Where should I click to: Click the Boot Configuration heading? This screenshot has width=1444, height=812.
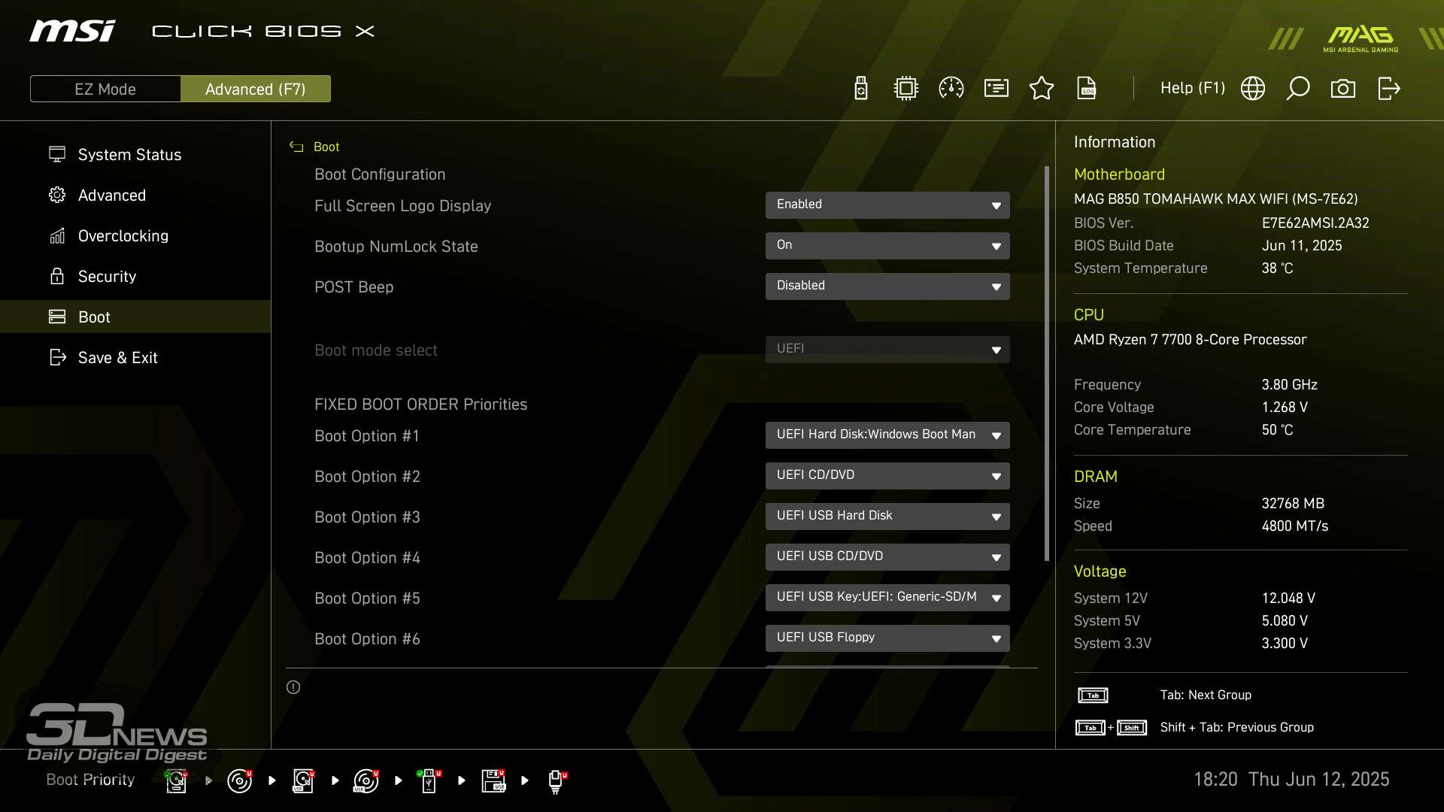pyautogui.click(x=380, y=174)
